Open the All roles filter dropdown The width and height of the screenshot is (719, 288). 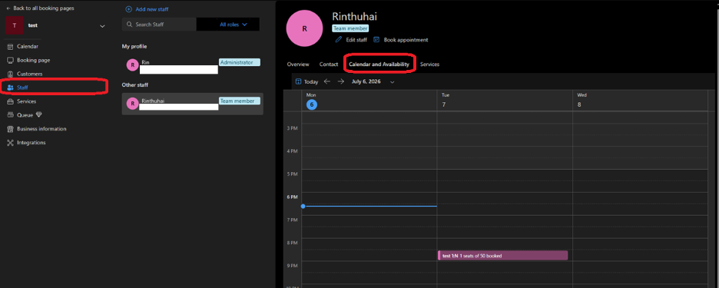pyautogui.click(x=234, y=25)
